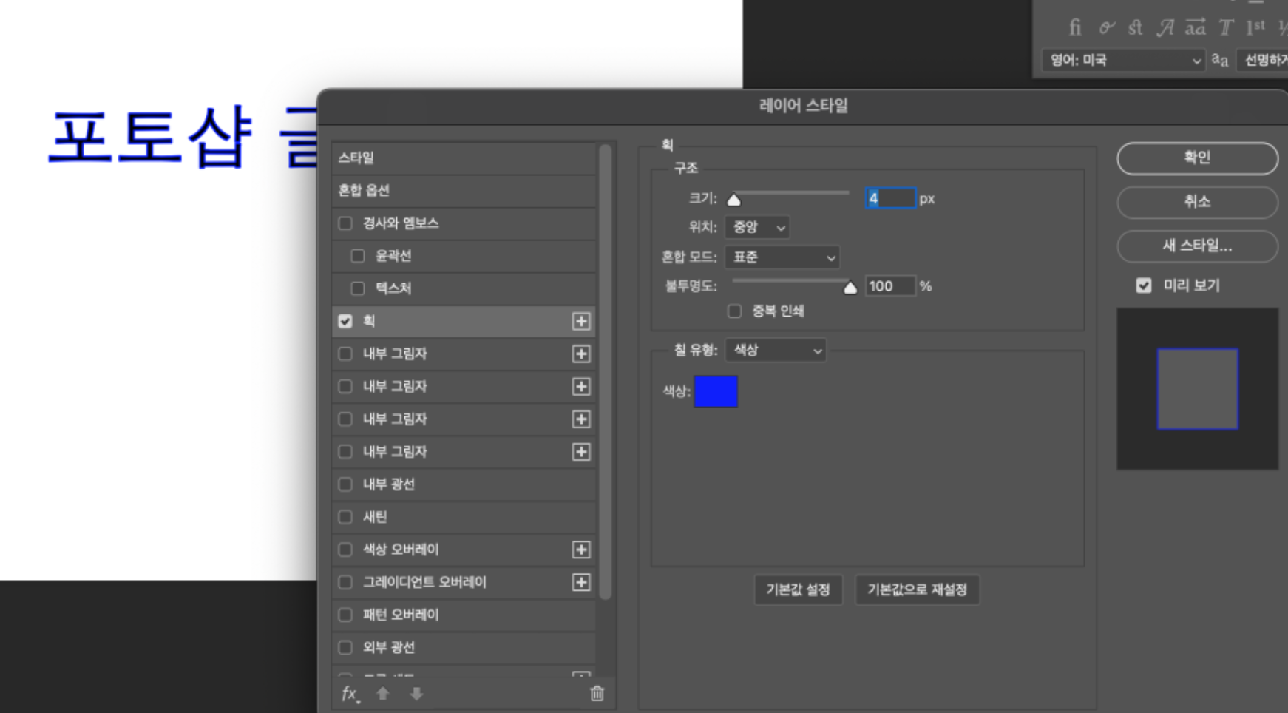The height and width of the screenshot is (713, 1288).
Task: Add another 획 effect with plus icon
Action: [x=581, y=321]
